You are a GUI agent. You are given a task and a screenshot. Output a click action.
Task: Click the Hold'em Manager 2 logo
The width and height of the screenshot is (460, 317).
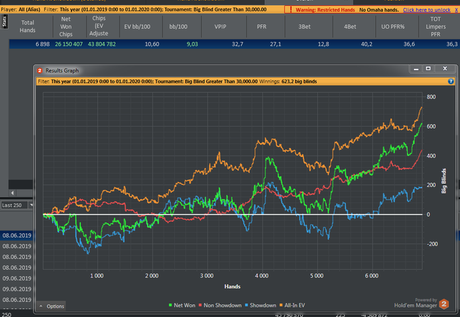444,304
